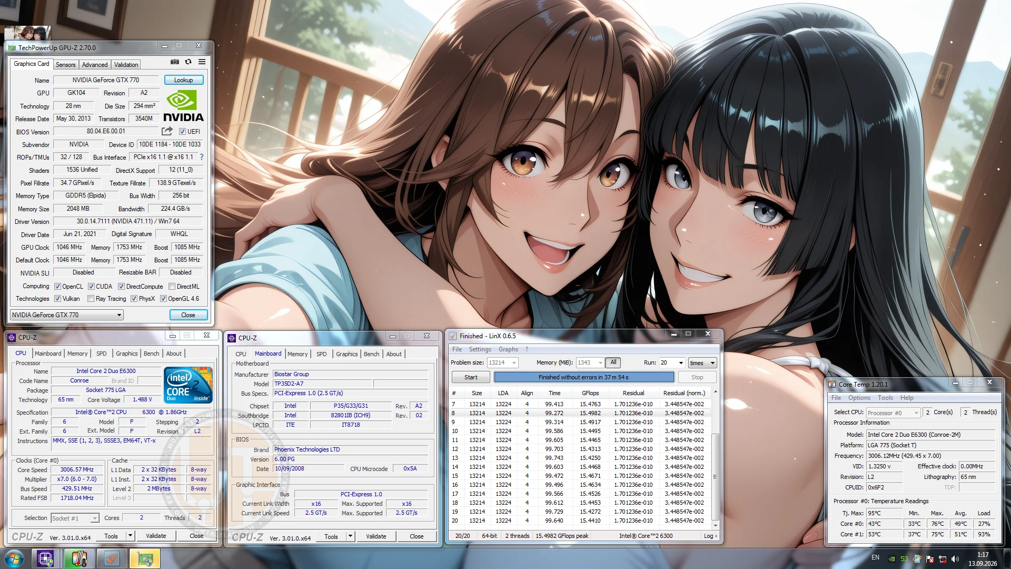This screenshot has width=1011, height=569.
Task: Open the LinX Graphs menu
Action: [x=508, y=349]
